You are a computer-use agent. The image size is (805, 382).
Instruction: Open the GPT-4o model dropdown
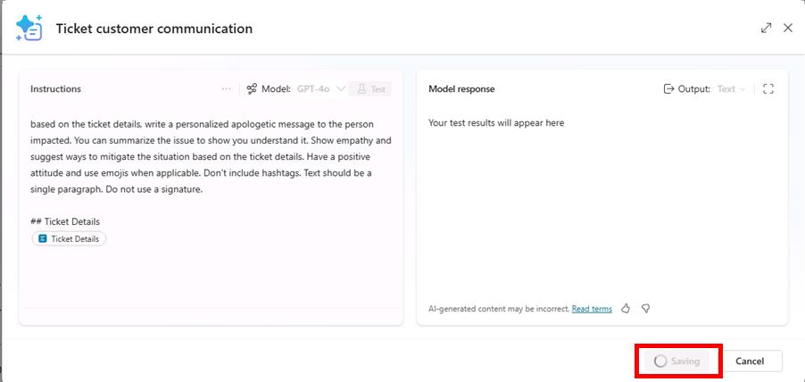coord(313,88)
